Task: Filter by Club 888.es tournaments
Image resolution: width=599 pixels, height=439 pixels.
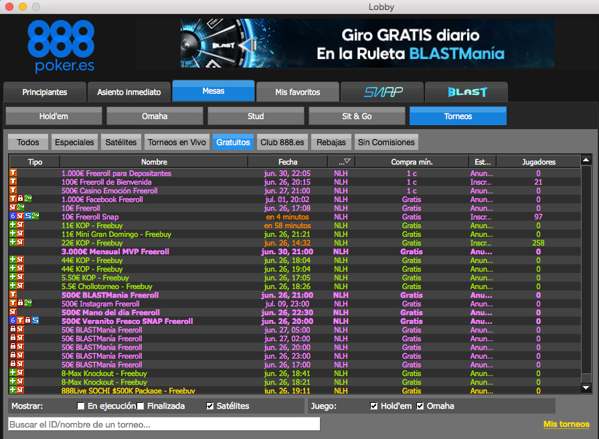Action: click(x=282, y=142)
